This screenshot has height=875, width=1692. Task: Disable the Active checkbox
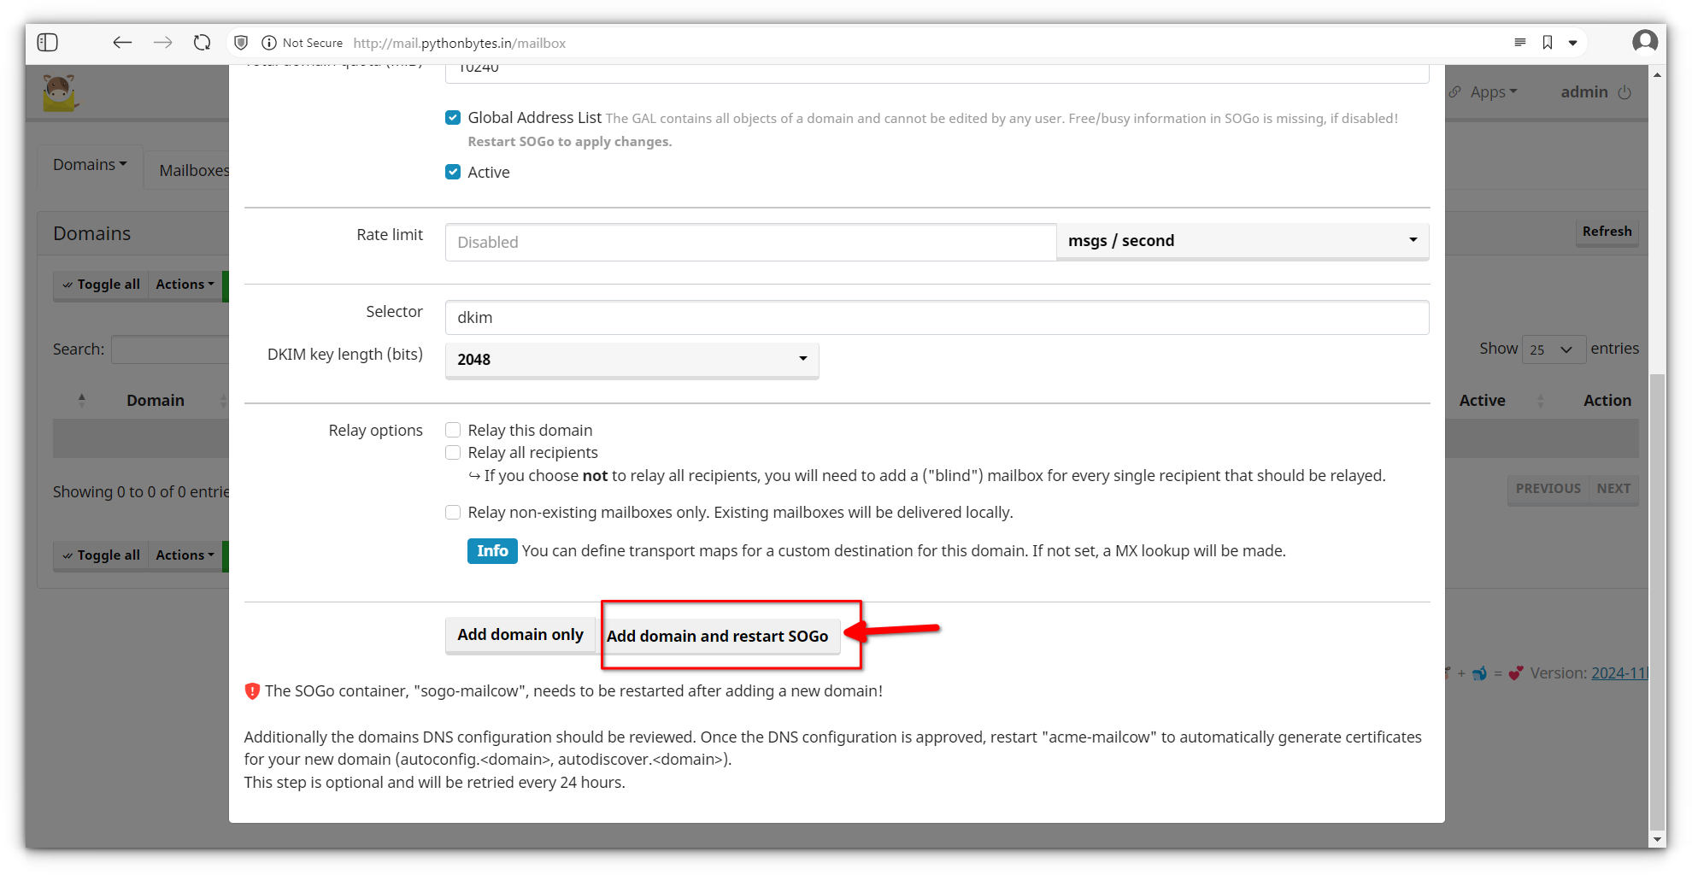click(453, 172)
